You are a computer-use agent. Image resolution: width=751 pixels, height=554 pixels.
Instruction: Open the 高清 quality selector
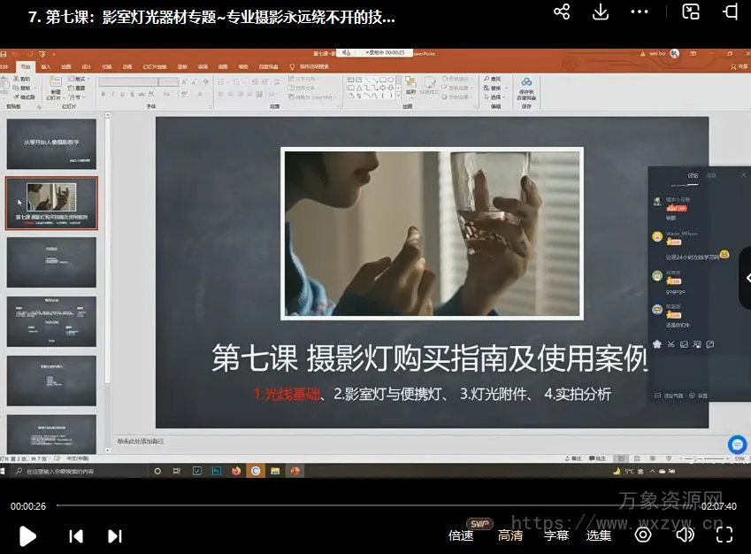[x=510, y=535]
